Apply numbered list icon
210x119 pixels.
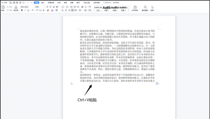[x=67, y=7]
